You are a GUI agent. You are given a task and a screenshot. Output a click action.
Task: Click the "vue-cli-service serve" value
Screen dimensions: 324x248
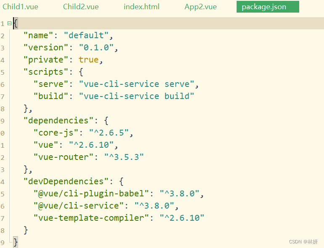click(x=137, y=84)
